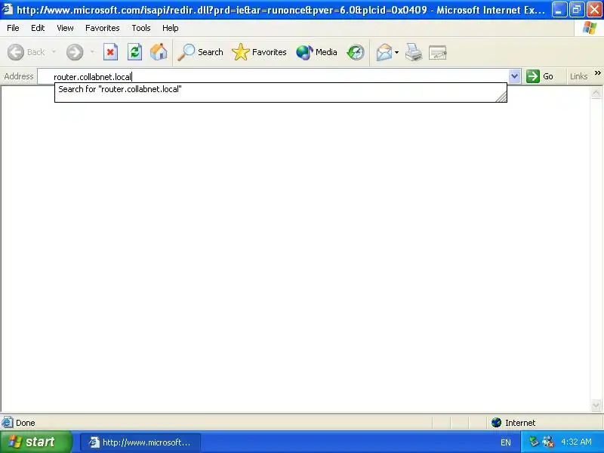This screenshot has width=604, height=453.
Task: Click inside the Address bar text field
Action: (x=273, y=76)
